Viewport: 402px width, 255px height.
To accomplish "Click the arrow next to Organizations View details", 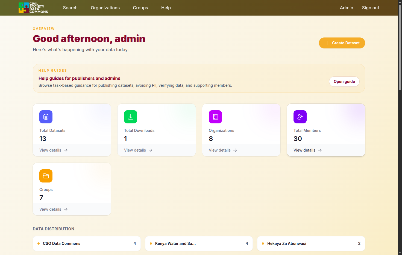I will tap(235, 150).
